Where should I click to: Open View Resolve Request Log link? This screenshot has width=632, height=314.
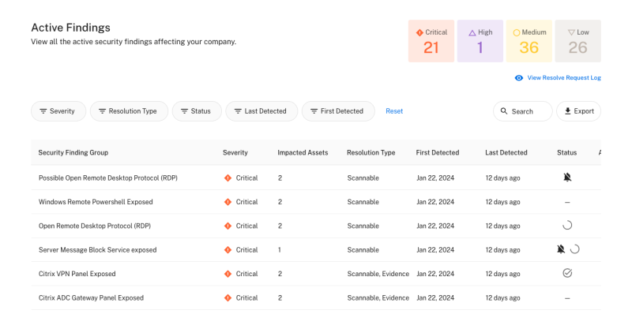564,77
